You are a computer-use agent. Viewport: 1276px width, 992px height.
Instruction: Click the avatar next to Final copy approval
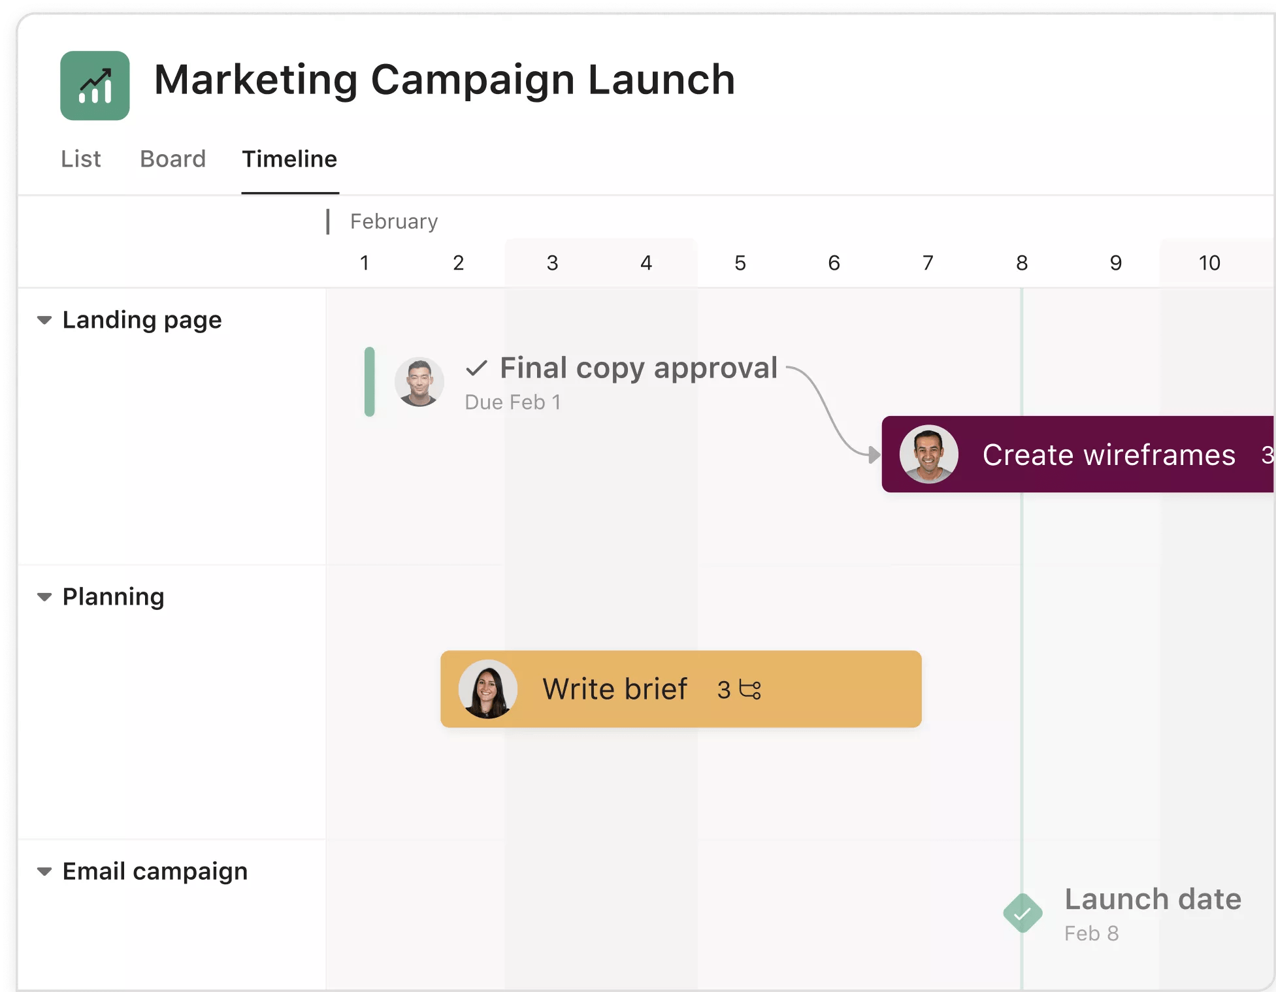click(419, 382)
